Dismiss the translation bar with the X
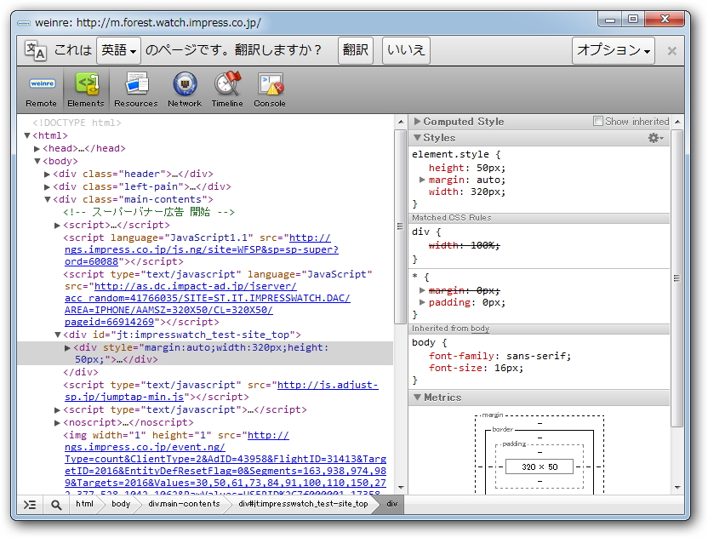The height and width of the screenshot is (538, 708). (671, 51)
